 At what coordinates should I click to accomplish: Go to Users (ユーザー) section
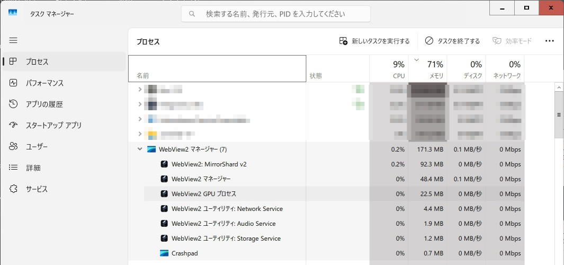pyautogui.click(x=14, y=146)
